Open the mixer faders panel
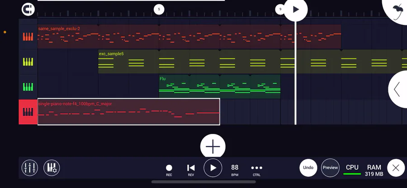 (x=30, y=168)
